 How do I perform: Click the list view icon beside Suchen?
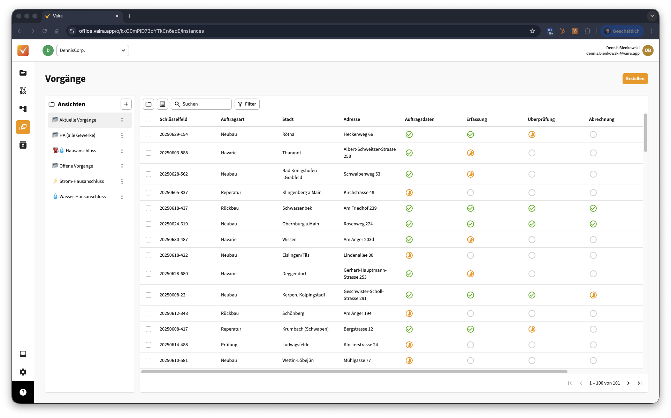162,104
